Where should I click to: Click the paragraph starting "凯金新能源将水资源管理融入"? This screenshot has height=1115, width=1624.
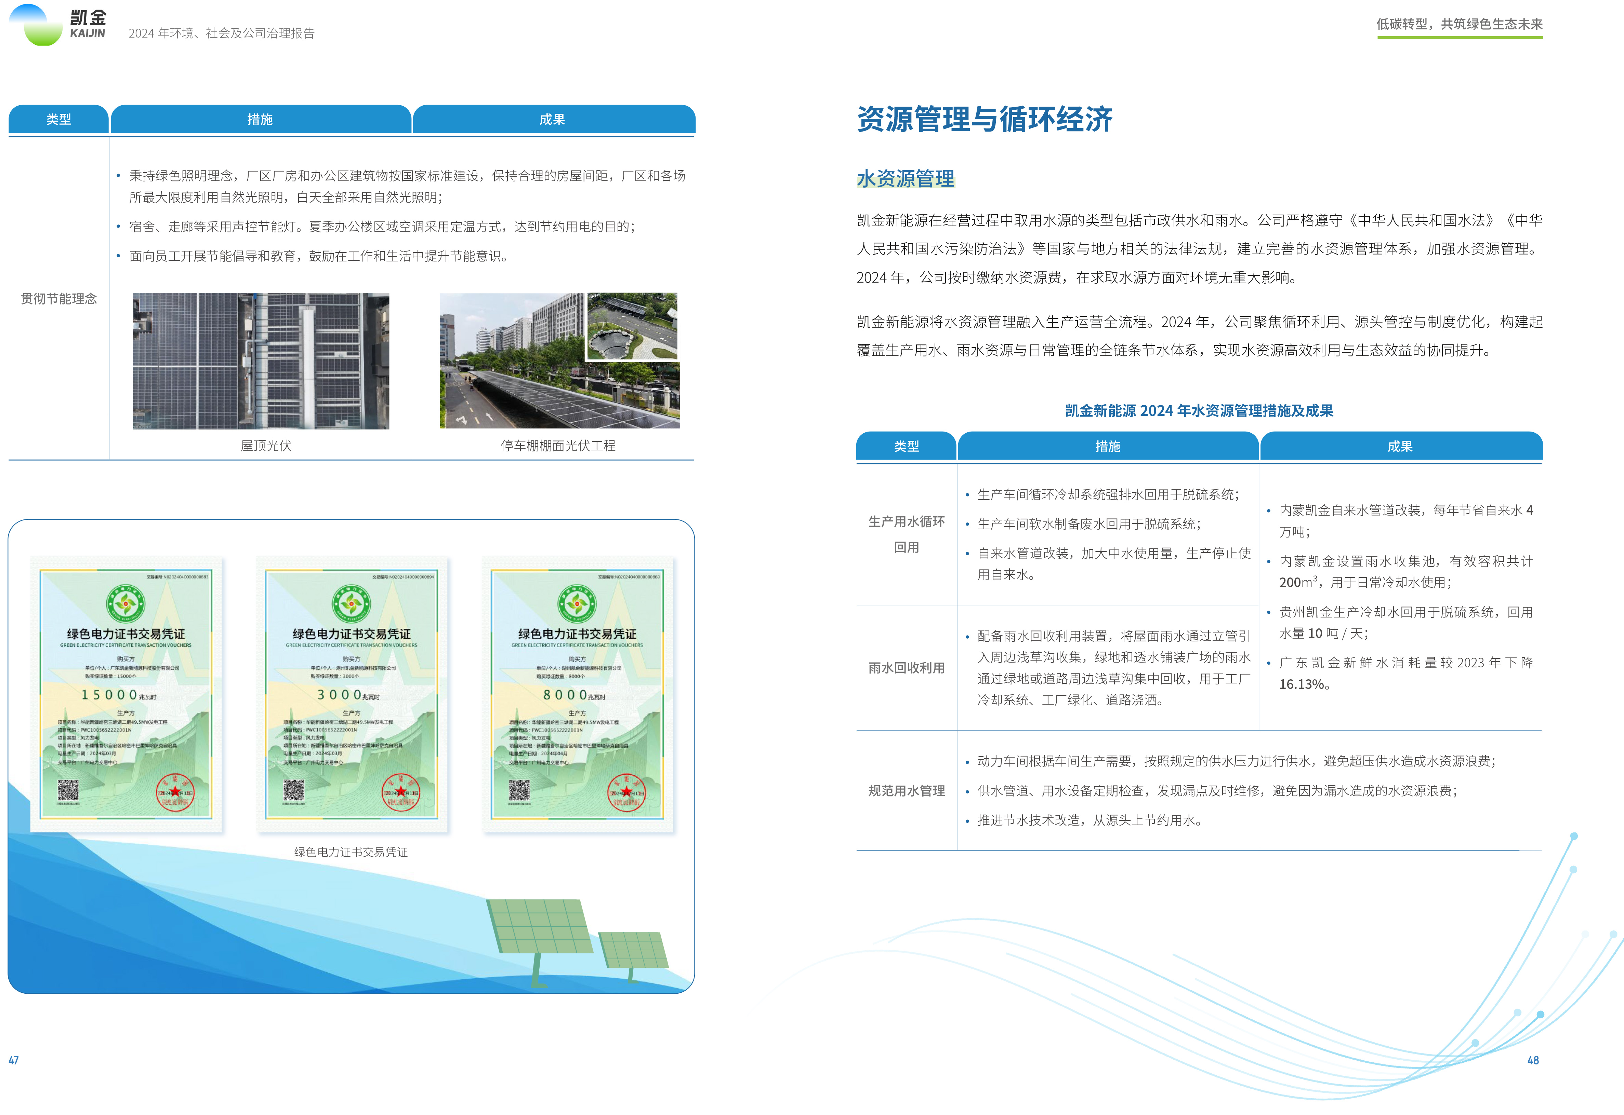1200,336
